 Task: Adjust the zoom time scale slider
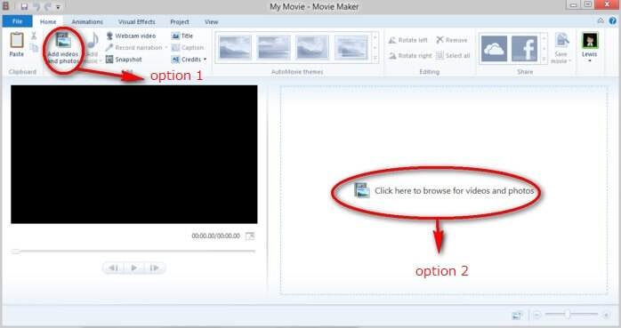click(x=568, y=315)
